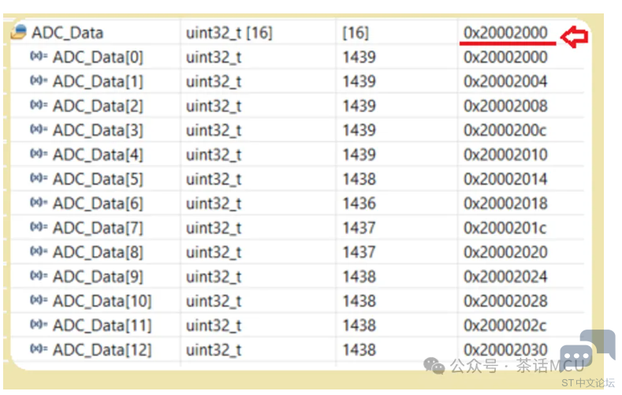This screenshot has height=395, width=622.
Task: Click the '[16]' value cell
Action: point(356,33)
